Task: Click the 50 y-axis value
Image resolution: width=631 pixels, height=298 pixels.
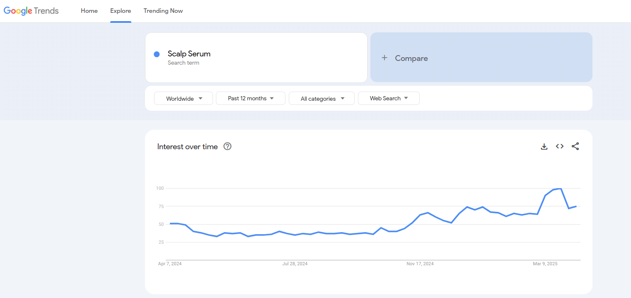Action: click(161, 224)
